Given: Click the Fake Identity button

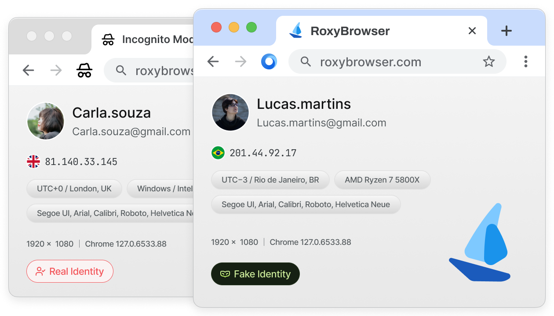Looking at the screenshot, I should (255, 274).
